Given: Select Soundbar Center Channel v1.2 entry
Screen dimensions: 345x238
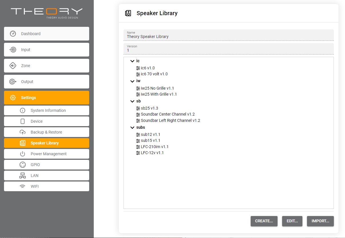Looking at the screenshot, I should pyautogui.click(x=168, y=114).
